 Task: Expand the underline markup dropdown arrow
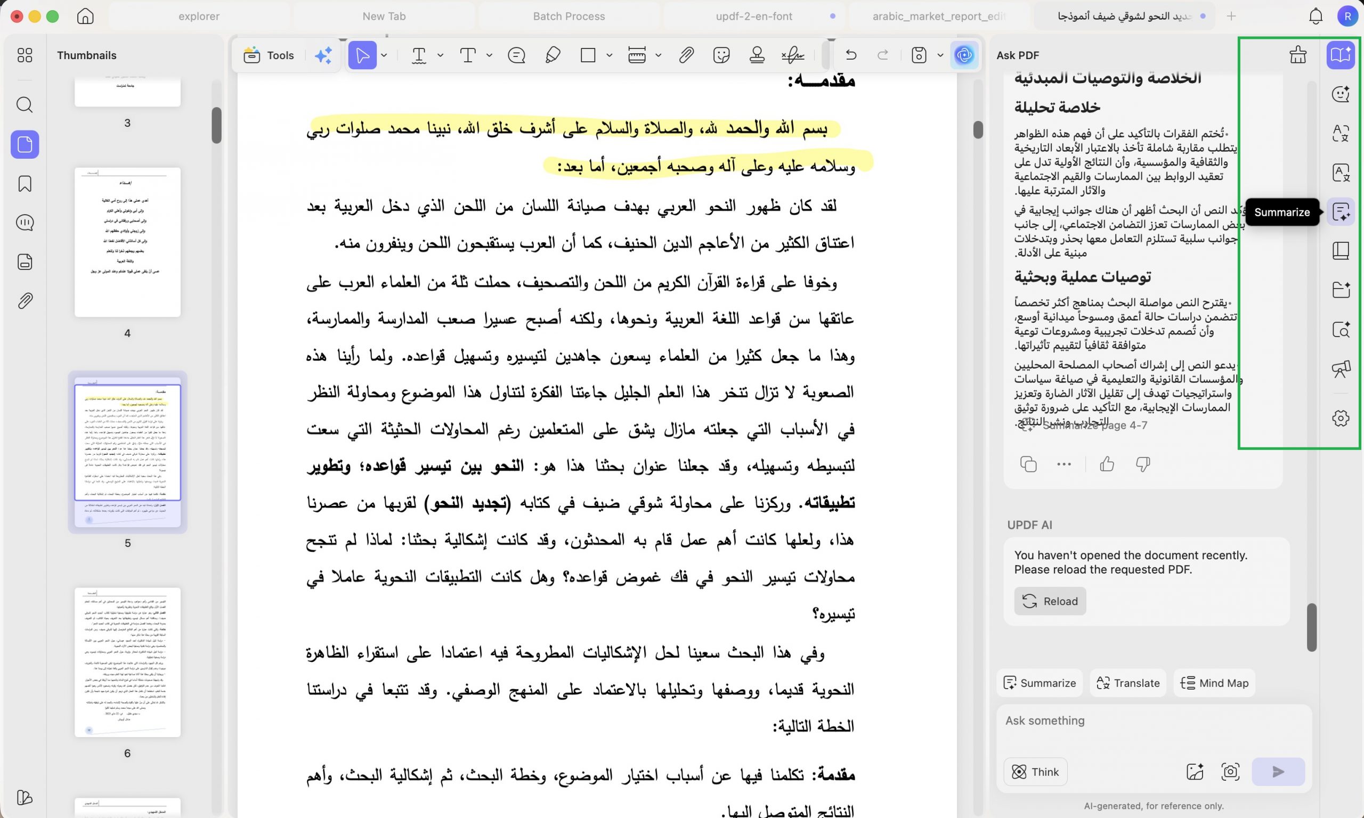click(x=441, y=55)
